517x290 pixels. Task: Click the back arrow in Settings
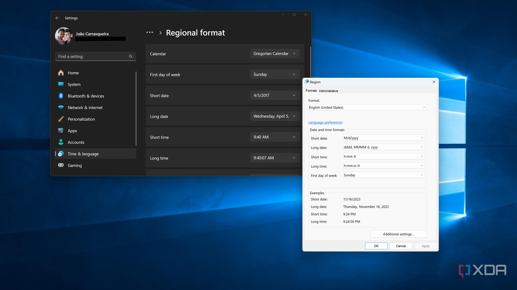57,18
